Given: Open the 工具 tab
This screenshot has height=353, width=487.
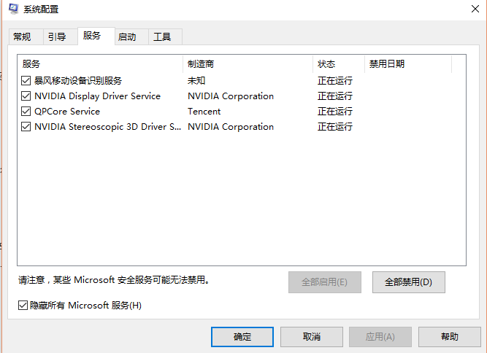Looking at the screenshot, I should click(x=162, y=36).
